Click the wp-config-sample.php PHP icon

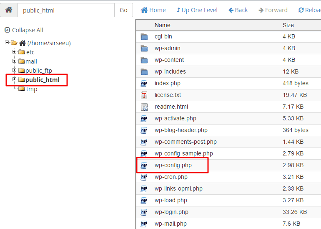[x=144, y=154]
